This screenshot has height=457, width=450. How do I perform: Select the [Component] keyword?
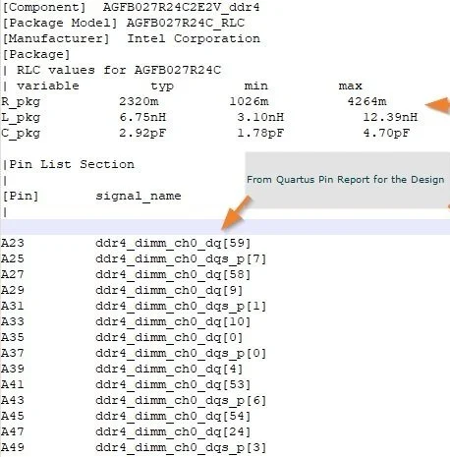coord(44,7)
